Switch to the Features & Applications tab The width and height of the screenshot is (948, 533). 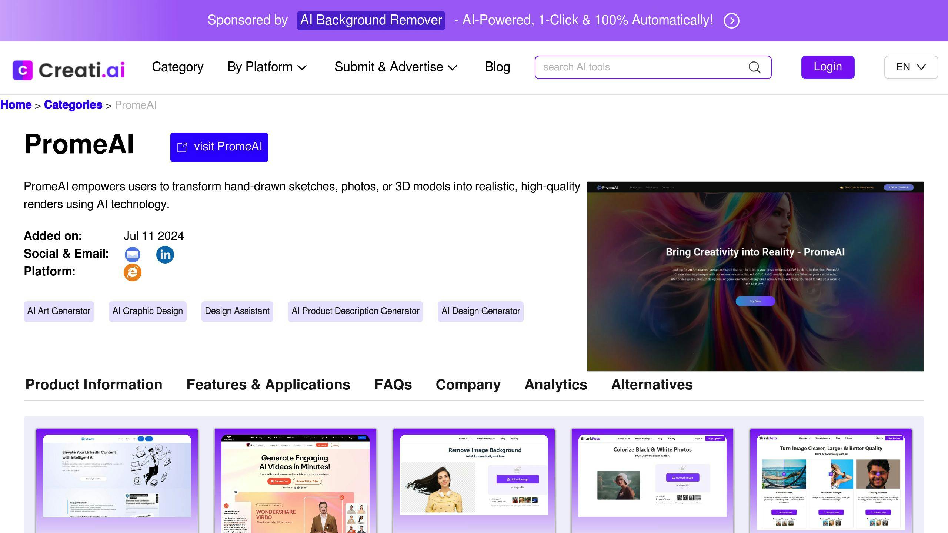point(268,385)
